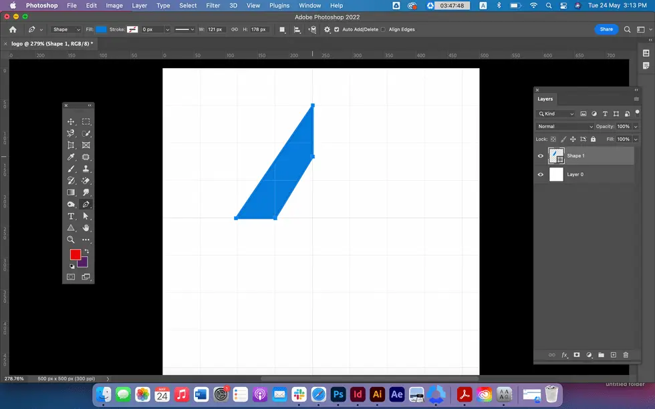
Task: Open the Shape tool mode dropdown
Action: [64, 30]
